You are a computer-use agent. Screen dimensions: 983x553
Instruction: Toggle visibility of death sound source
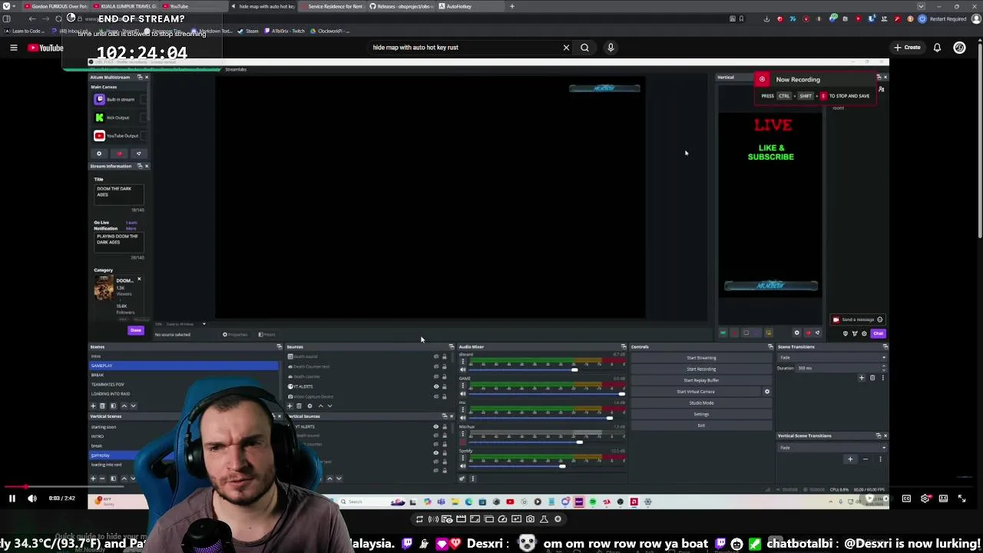click(x=436, y=356)
